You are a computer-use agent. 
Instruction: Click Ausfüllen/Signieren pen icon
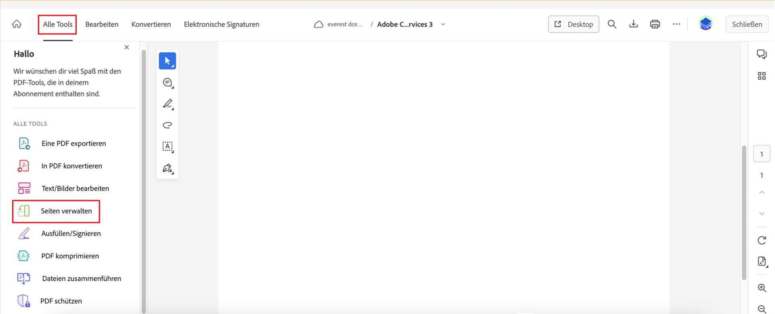click(24, 233)
